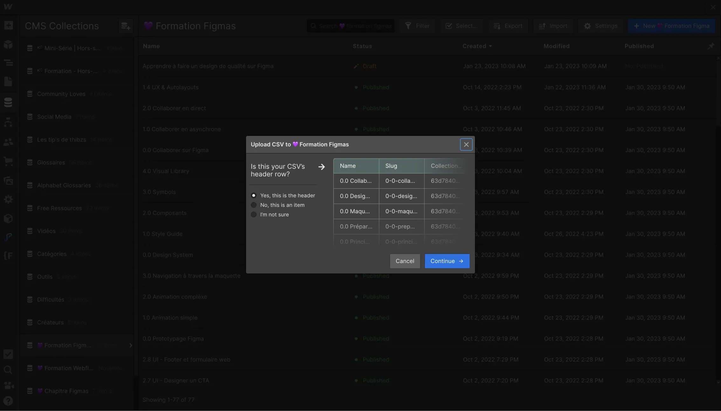Viewport: 721px width, 411px height.
Task: Click the Continue button
Action: tap(447, 261)
